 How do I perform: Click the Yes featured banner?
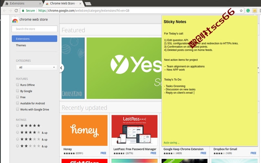124,68
